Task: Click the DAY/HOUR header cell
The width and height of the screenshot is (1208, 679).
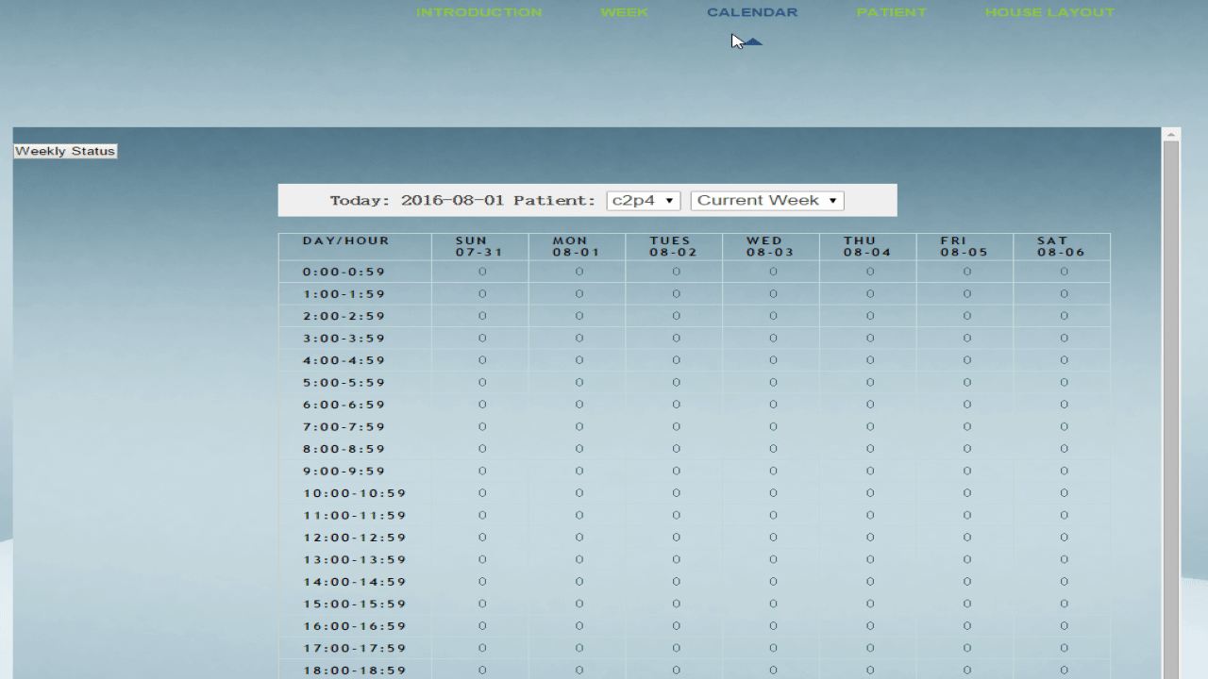Action: point(346,241)
